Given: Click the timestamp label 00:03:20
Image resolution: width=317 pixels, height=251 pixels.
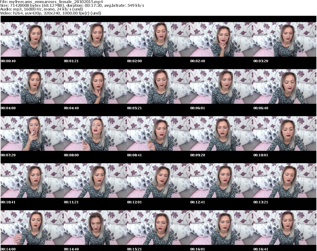Looking at the screenshot, I should coord(261,61).
